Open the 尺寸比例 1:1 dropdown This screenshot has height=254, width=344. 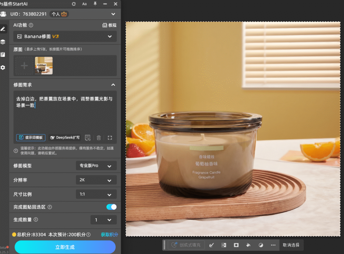point(96,194)
